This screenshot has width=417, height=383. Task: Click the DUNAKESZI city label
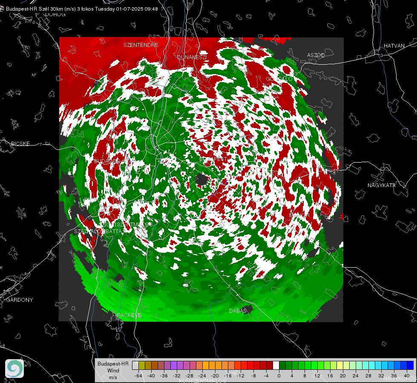pyautogui.click(x=192, y=57)
